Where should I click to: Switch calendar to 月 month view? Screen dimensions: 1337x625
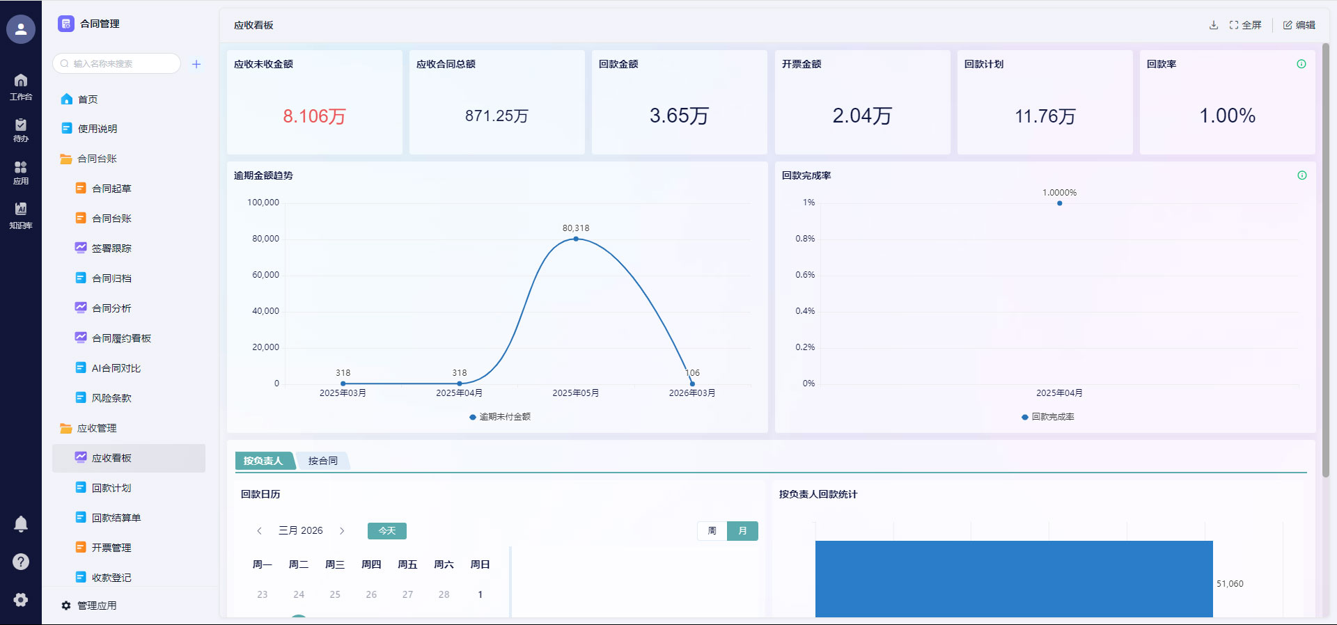742,531
